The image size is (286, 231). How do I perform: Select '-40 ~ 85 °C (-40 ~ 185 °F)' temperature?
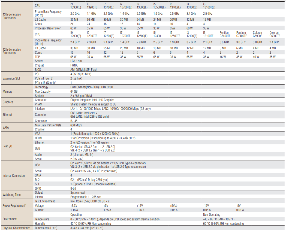[x=219, y=219]
